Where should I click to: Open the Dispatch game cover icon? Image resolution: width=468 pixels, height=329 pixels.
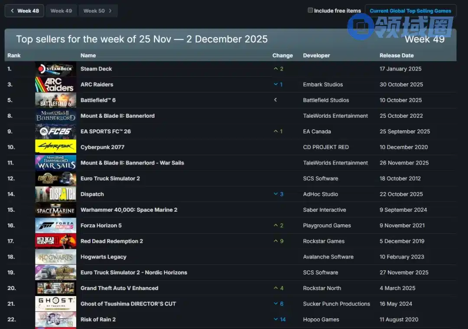55,194
